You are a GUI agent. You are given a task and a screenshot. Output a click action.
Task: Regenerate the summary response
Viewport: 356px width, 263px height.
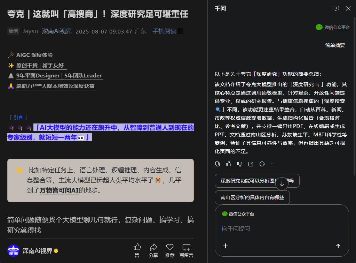(262, 164)
